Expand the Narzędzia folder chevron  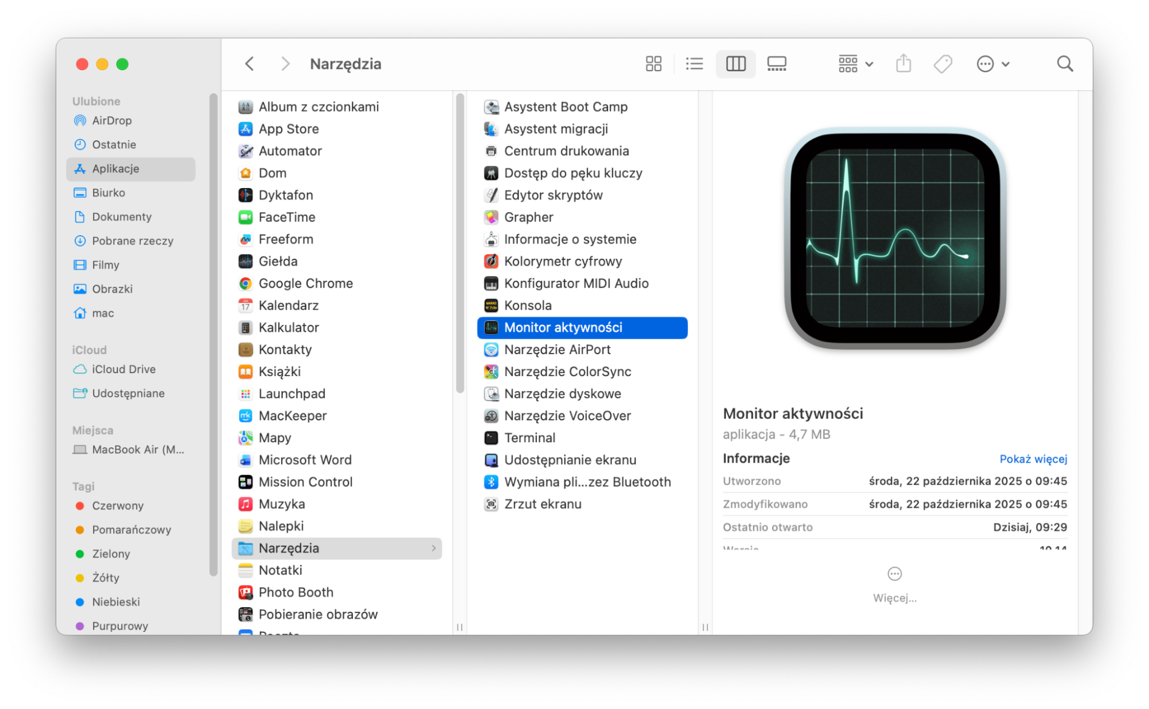click(x=433, y=549)
